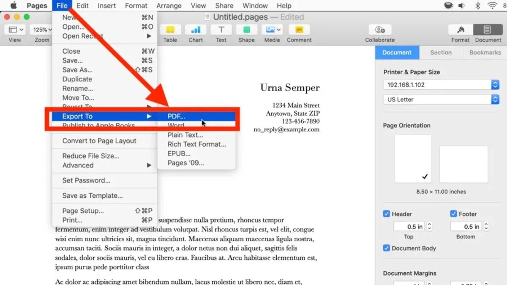The image size is (507, 285).
Task: Choose Plain Text... export option
Action: [x=196, y=135]
